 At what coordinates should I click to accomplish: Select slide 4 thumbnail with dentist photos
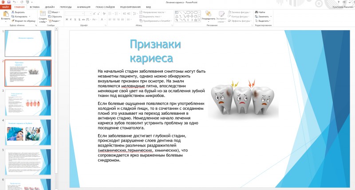[28, 132]
